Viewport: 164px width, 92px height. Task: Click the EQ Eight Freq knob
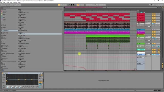coord(4,76)
